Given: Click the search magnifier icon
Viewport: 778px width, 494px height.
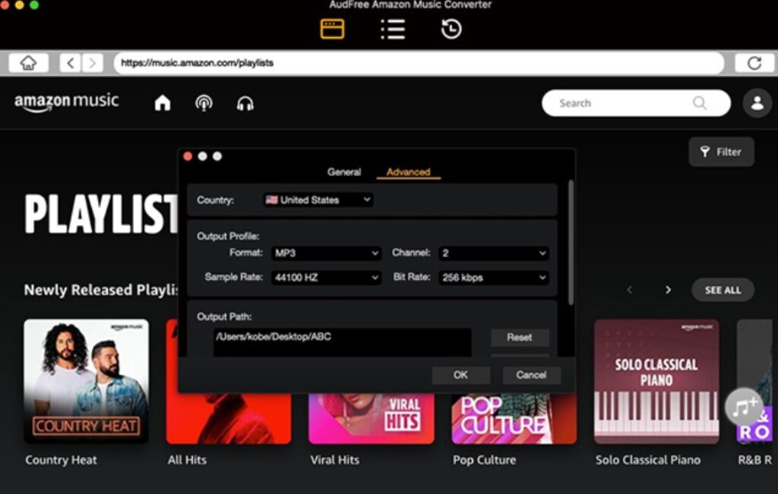Looking at the screenshot, I should tap(699, 102).
